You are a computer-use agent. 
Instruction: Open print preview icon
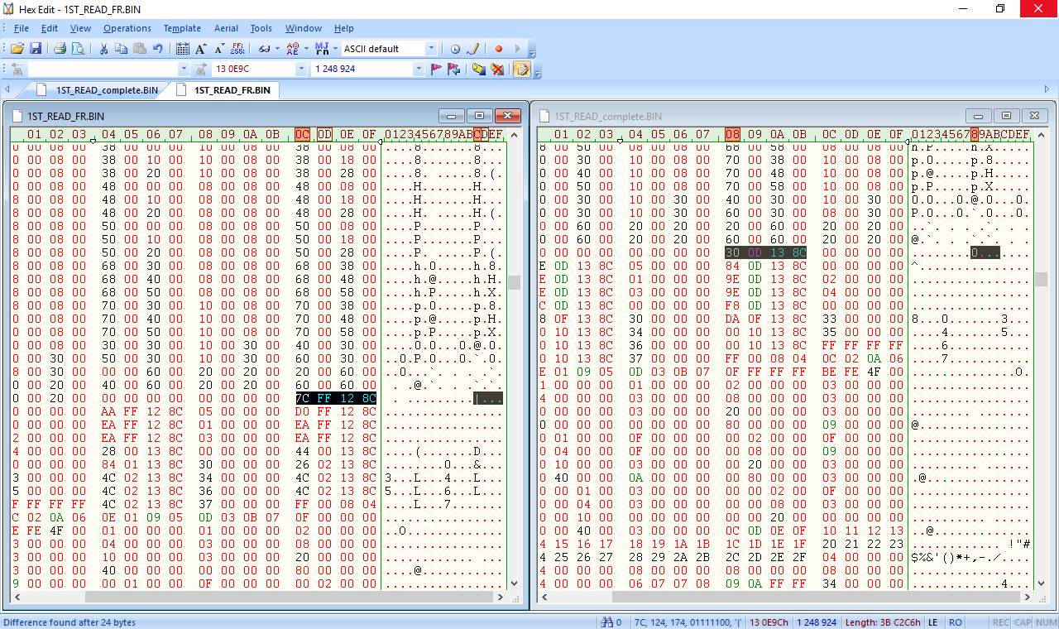(78, 49)
